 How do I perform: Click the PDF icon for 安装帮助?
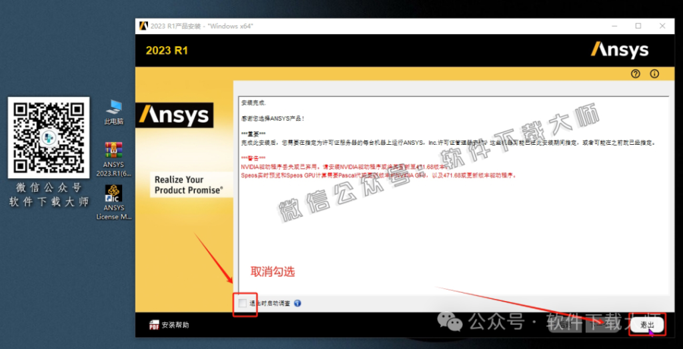coord(154,325)
